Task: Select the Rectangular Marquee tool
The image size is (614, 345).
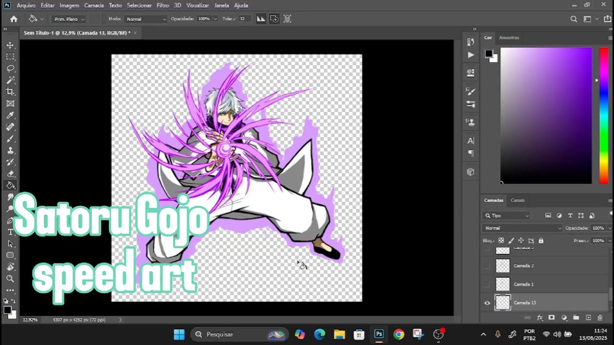Action: 10,57
